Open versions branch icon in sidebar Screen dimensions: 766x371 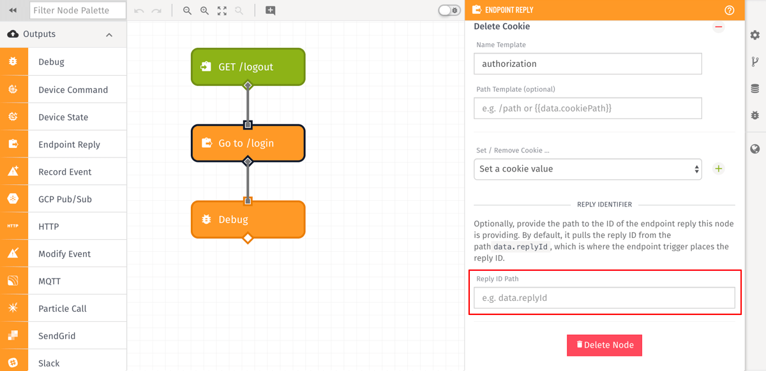tap(755, 62)
